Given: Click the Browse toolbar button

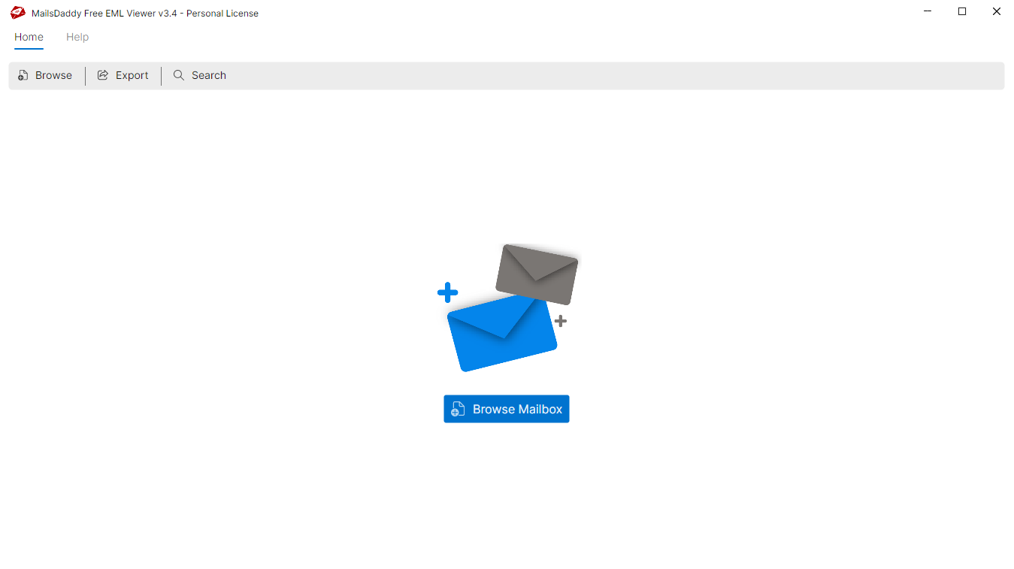Looking at the screenshot, I should (45, 75).
